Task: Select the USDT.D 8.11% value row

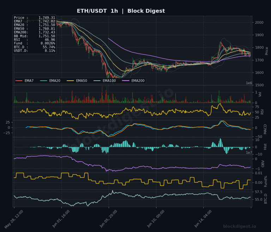Action: 34,51
